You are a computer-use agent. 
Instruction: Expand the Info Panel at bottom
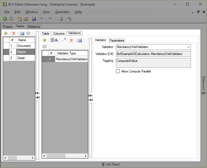click(x=111, y=164)
